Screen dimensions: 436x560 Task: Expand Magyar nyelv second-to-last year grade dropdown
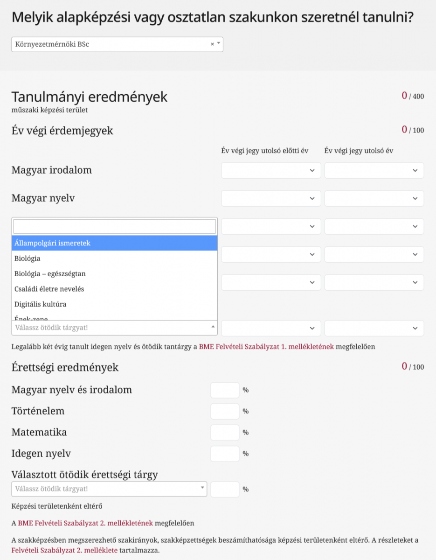tap(271, 198)
